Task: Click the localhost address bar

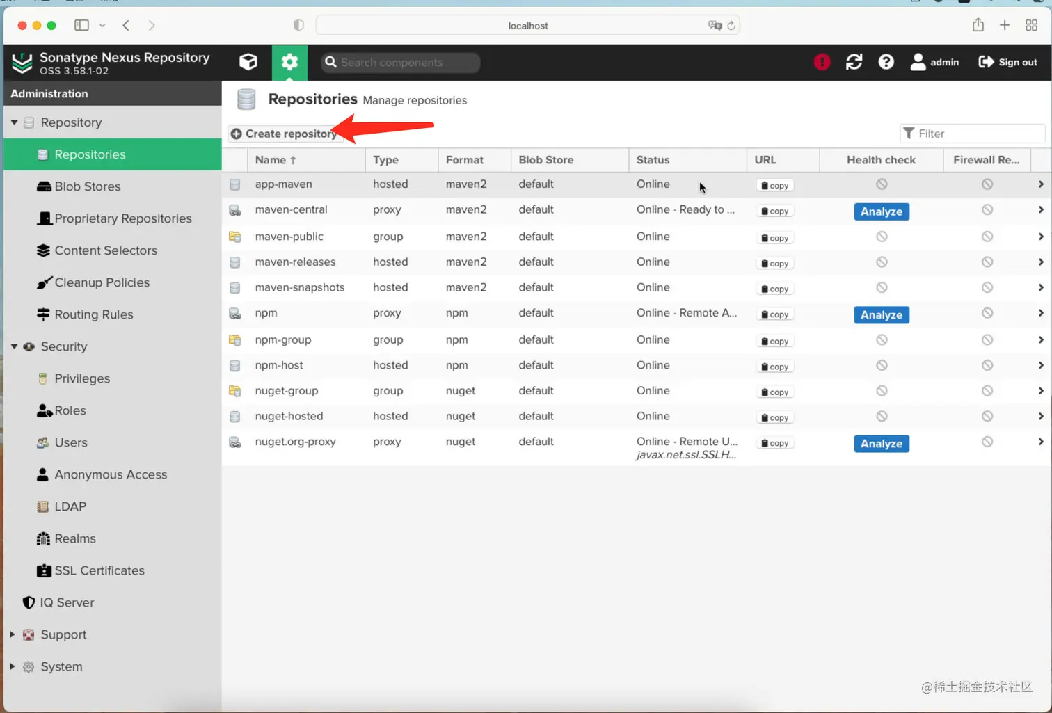Action: coord(528,26)
